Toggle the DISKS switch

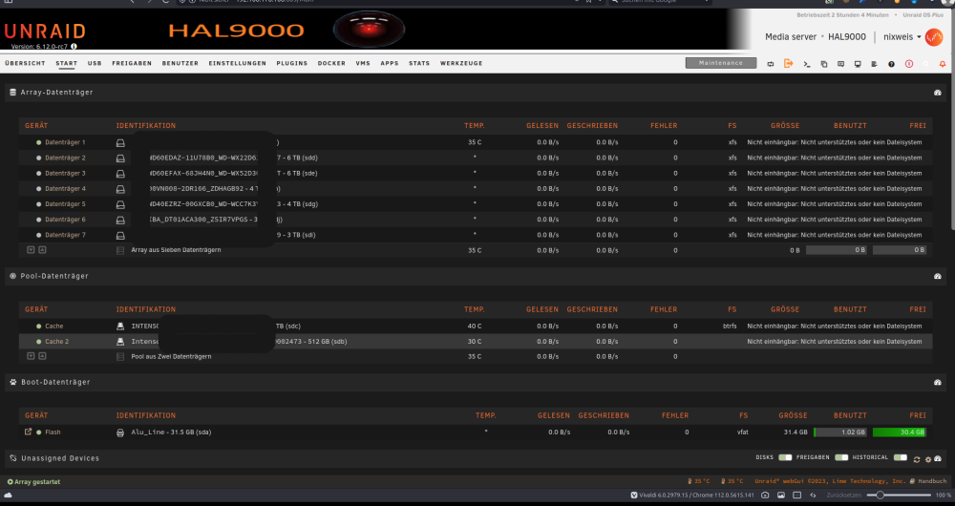click(x=785, y=458)
